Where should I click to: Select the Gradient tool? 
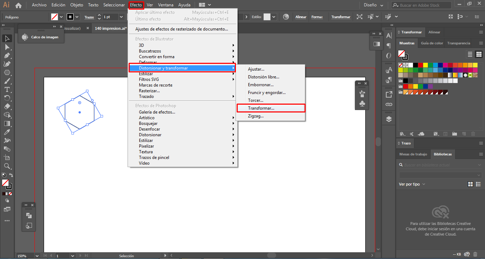point(7,123)
